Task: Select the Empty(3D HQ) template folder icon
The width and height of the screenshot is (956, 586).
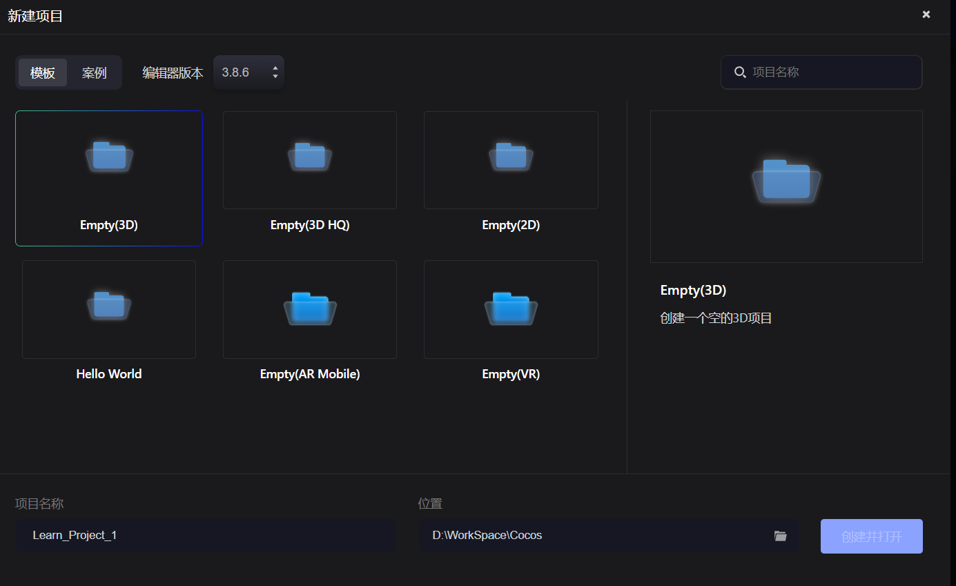Action: [310, 157]
